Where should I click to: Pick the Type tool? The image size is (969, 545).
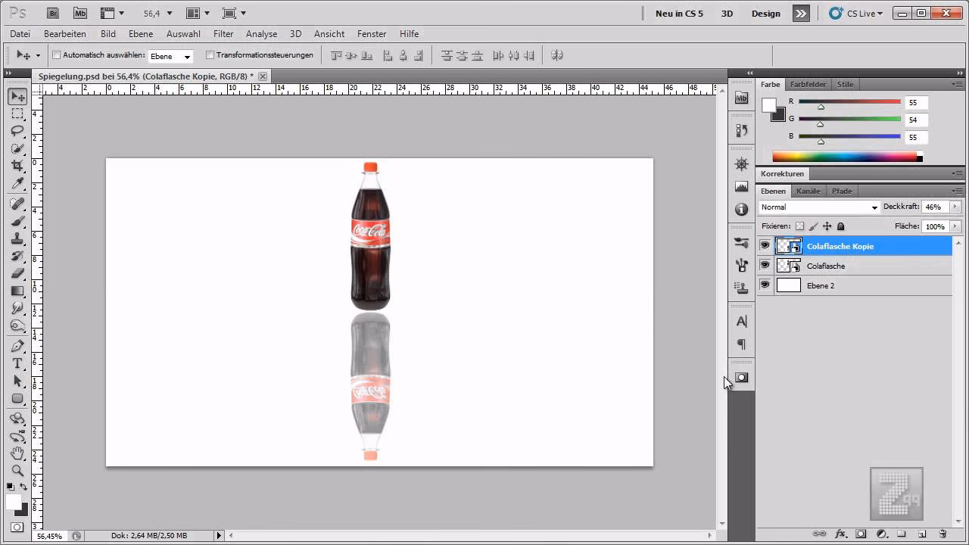[x=17, y=363]
